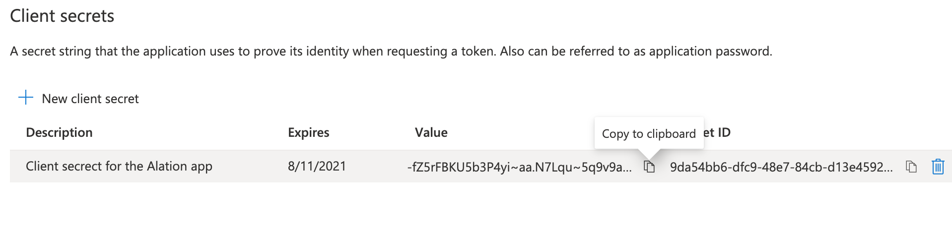
Task: Click the 8/11/2021 expiry date cell
Action: pyautogui.click(x=317, y=166)
